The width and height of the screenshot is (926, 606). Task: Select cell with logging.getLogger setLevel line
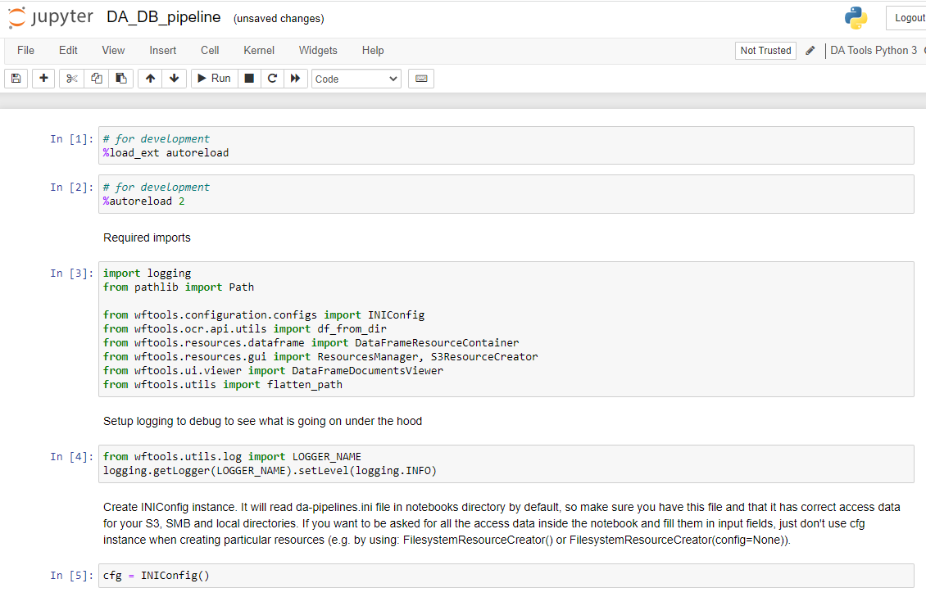506,464
